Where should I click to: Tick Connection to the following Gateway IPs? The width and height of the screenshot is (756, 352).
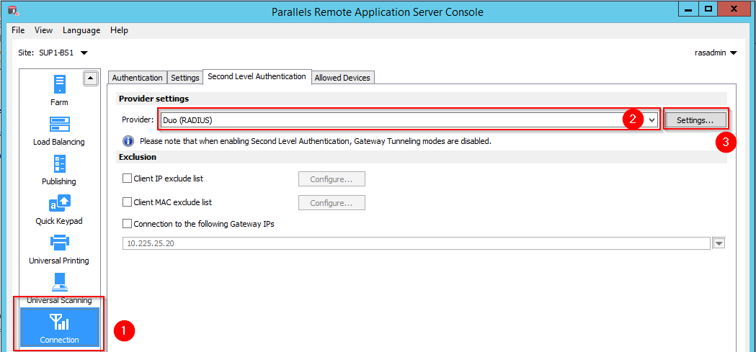(128, 223)
